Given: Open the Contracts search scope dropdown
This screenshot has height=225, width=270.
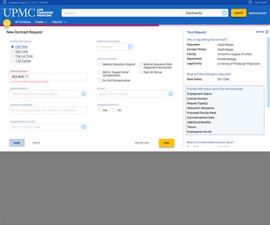Looking at the screenshot, I should (224, 13).
